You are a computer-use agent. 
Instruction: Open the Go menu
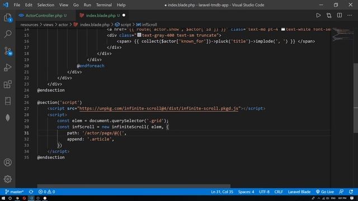pos(76,5)
